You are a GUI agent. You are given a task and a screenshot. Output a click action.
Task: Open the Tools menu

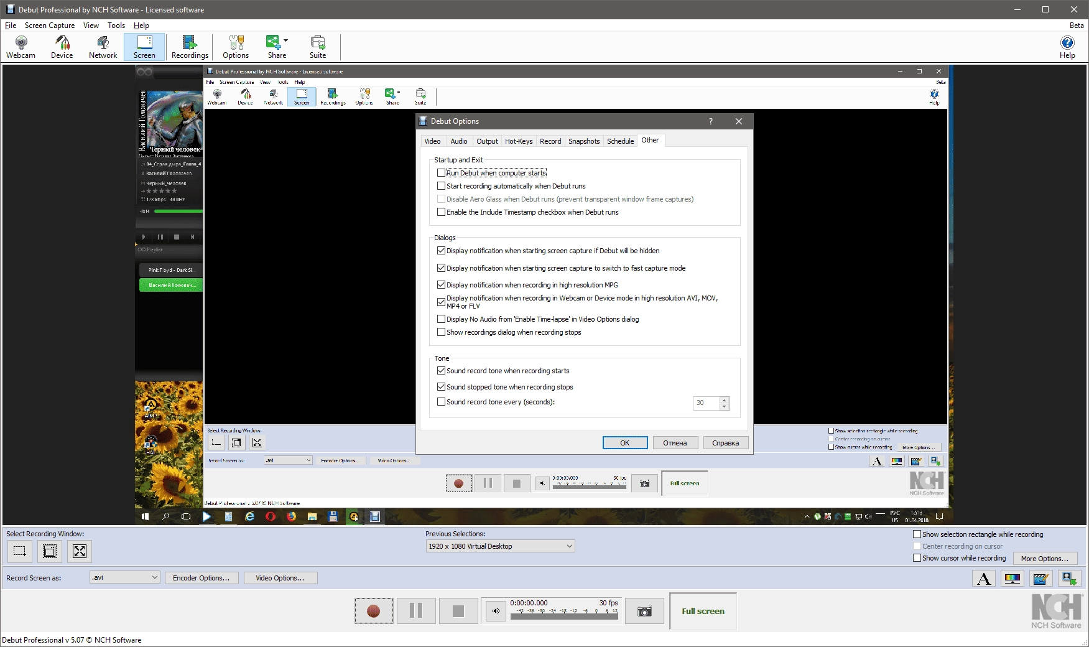coord(116,26)
